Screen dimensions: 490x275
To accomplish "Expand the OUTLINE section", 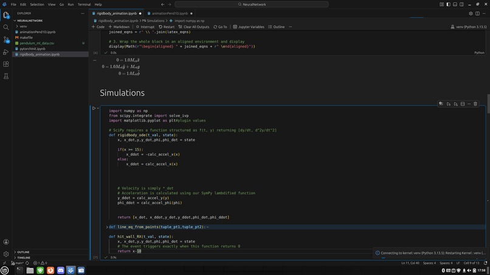I will [23, 252].
